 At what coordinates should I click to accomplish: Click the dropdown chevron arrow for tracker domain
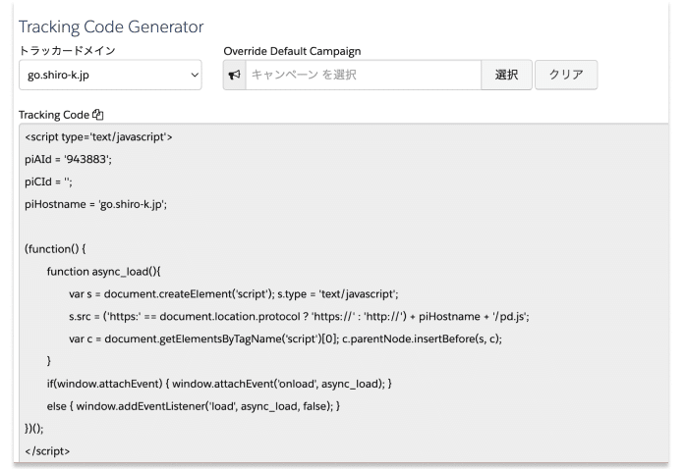pos(193,77)
